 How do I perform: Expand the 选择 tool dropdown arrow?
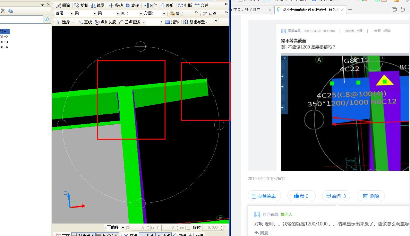coord(73,22)
